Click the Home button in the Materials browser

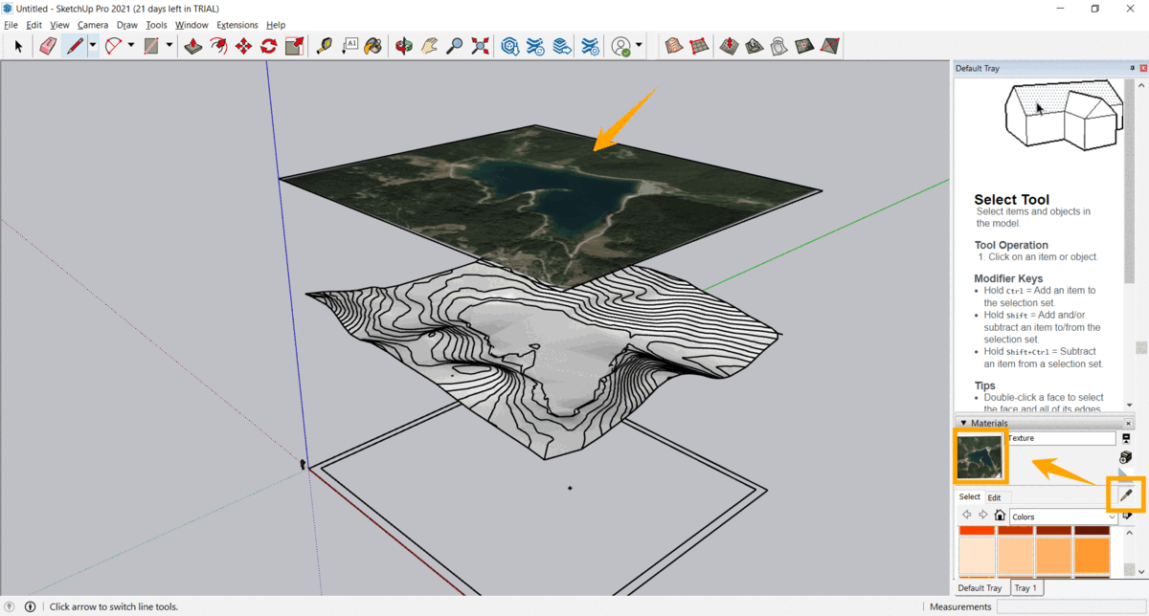(1000, 515)
